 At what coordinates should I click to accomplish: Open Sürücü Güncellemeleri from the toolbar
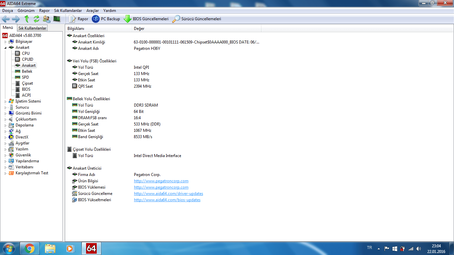click(197, 19)
